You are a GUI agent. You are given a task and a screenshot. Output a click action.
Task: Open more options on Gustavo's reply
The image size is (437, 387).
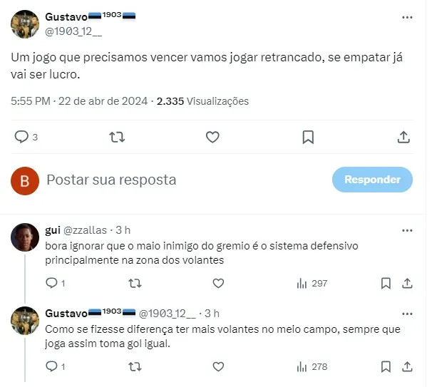pos(407,314)
